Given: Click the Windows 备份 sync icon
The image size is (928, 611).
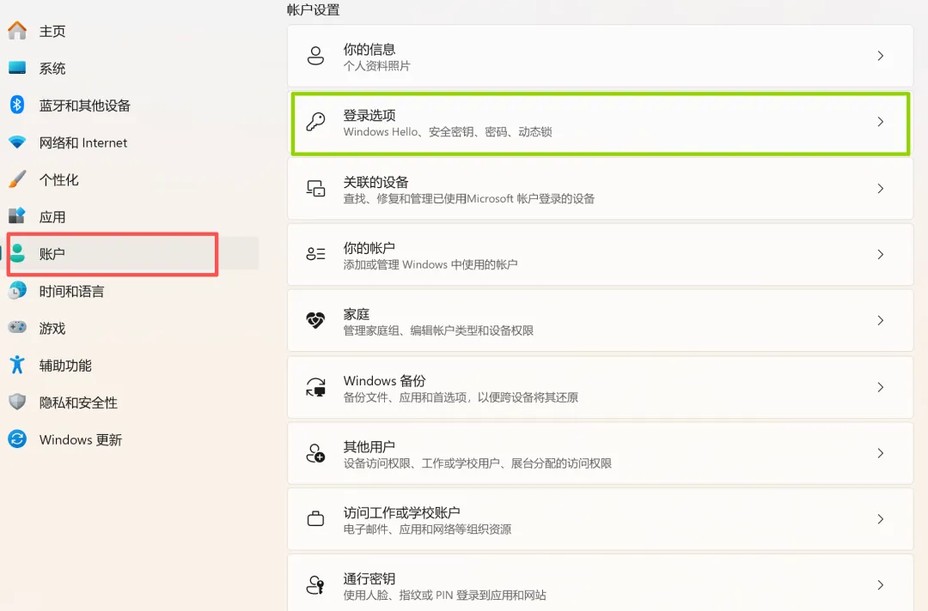Looking at the screenshot, I should 315,387.
